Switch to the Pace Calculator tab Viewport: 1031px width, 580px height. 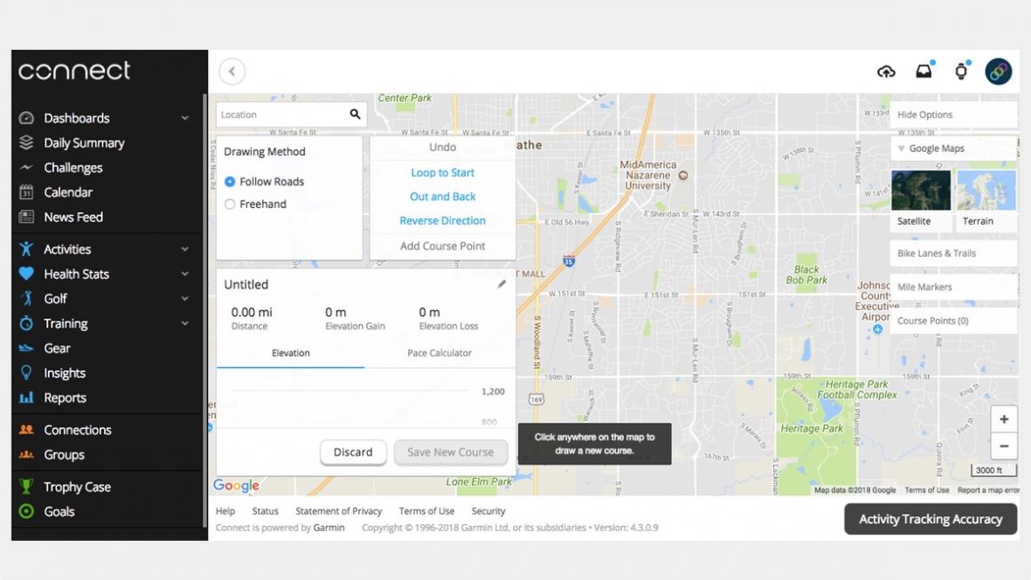click(x=439, y=353)
